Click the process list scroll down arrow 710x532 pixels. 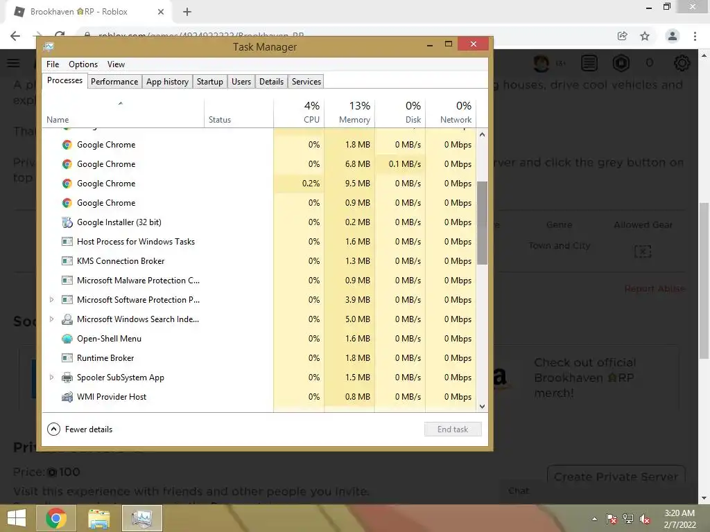[483, 406]
